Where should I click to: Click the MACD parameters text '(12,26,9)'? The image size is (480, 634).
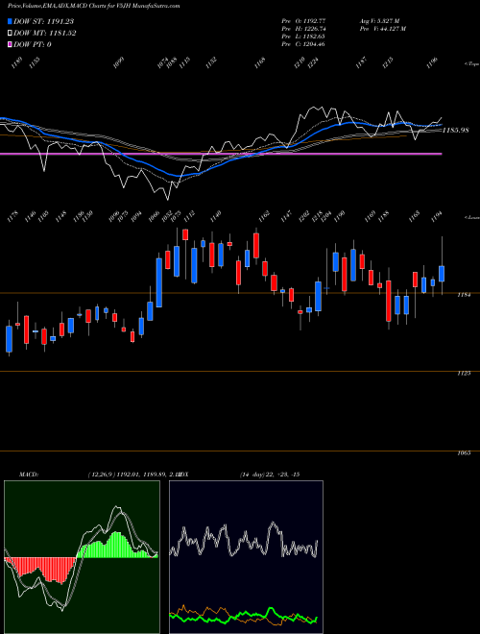point(102,475)
